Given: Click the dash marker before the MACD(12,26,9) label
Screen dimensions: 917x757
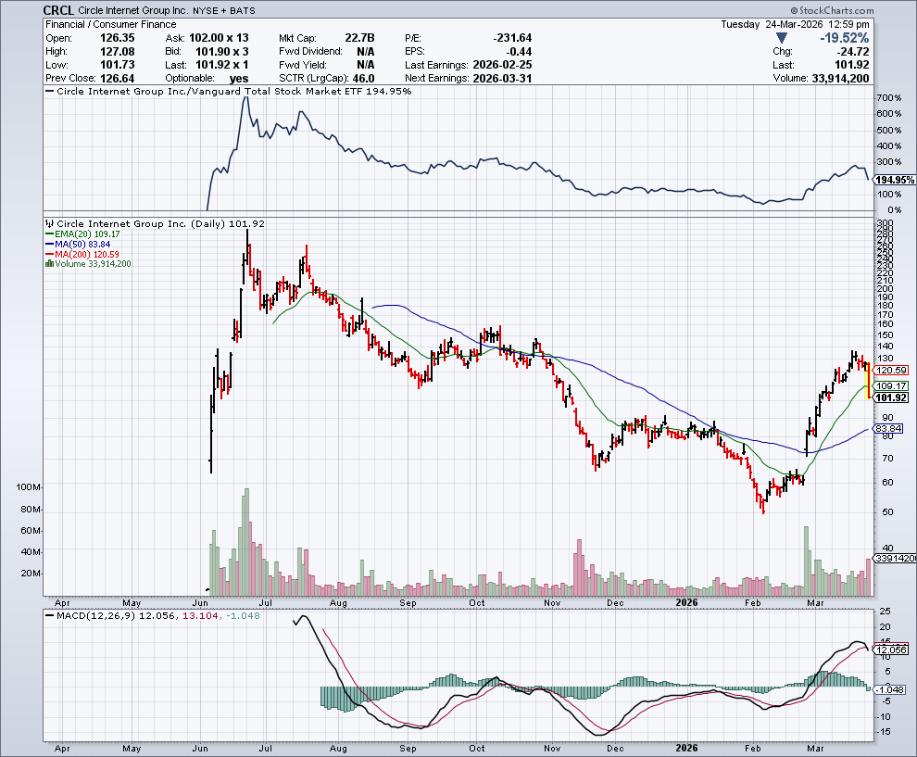Looking at the screenshot, I should [x=50, y=616].
